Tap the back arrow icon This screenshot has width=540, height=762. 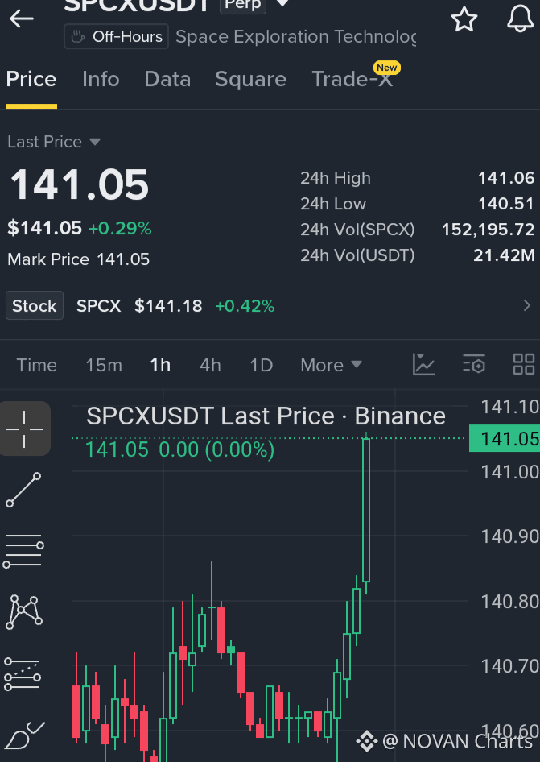coord(22,19)
